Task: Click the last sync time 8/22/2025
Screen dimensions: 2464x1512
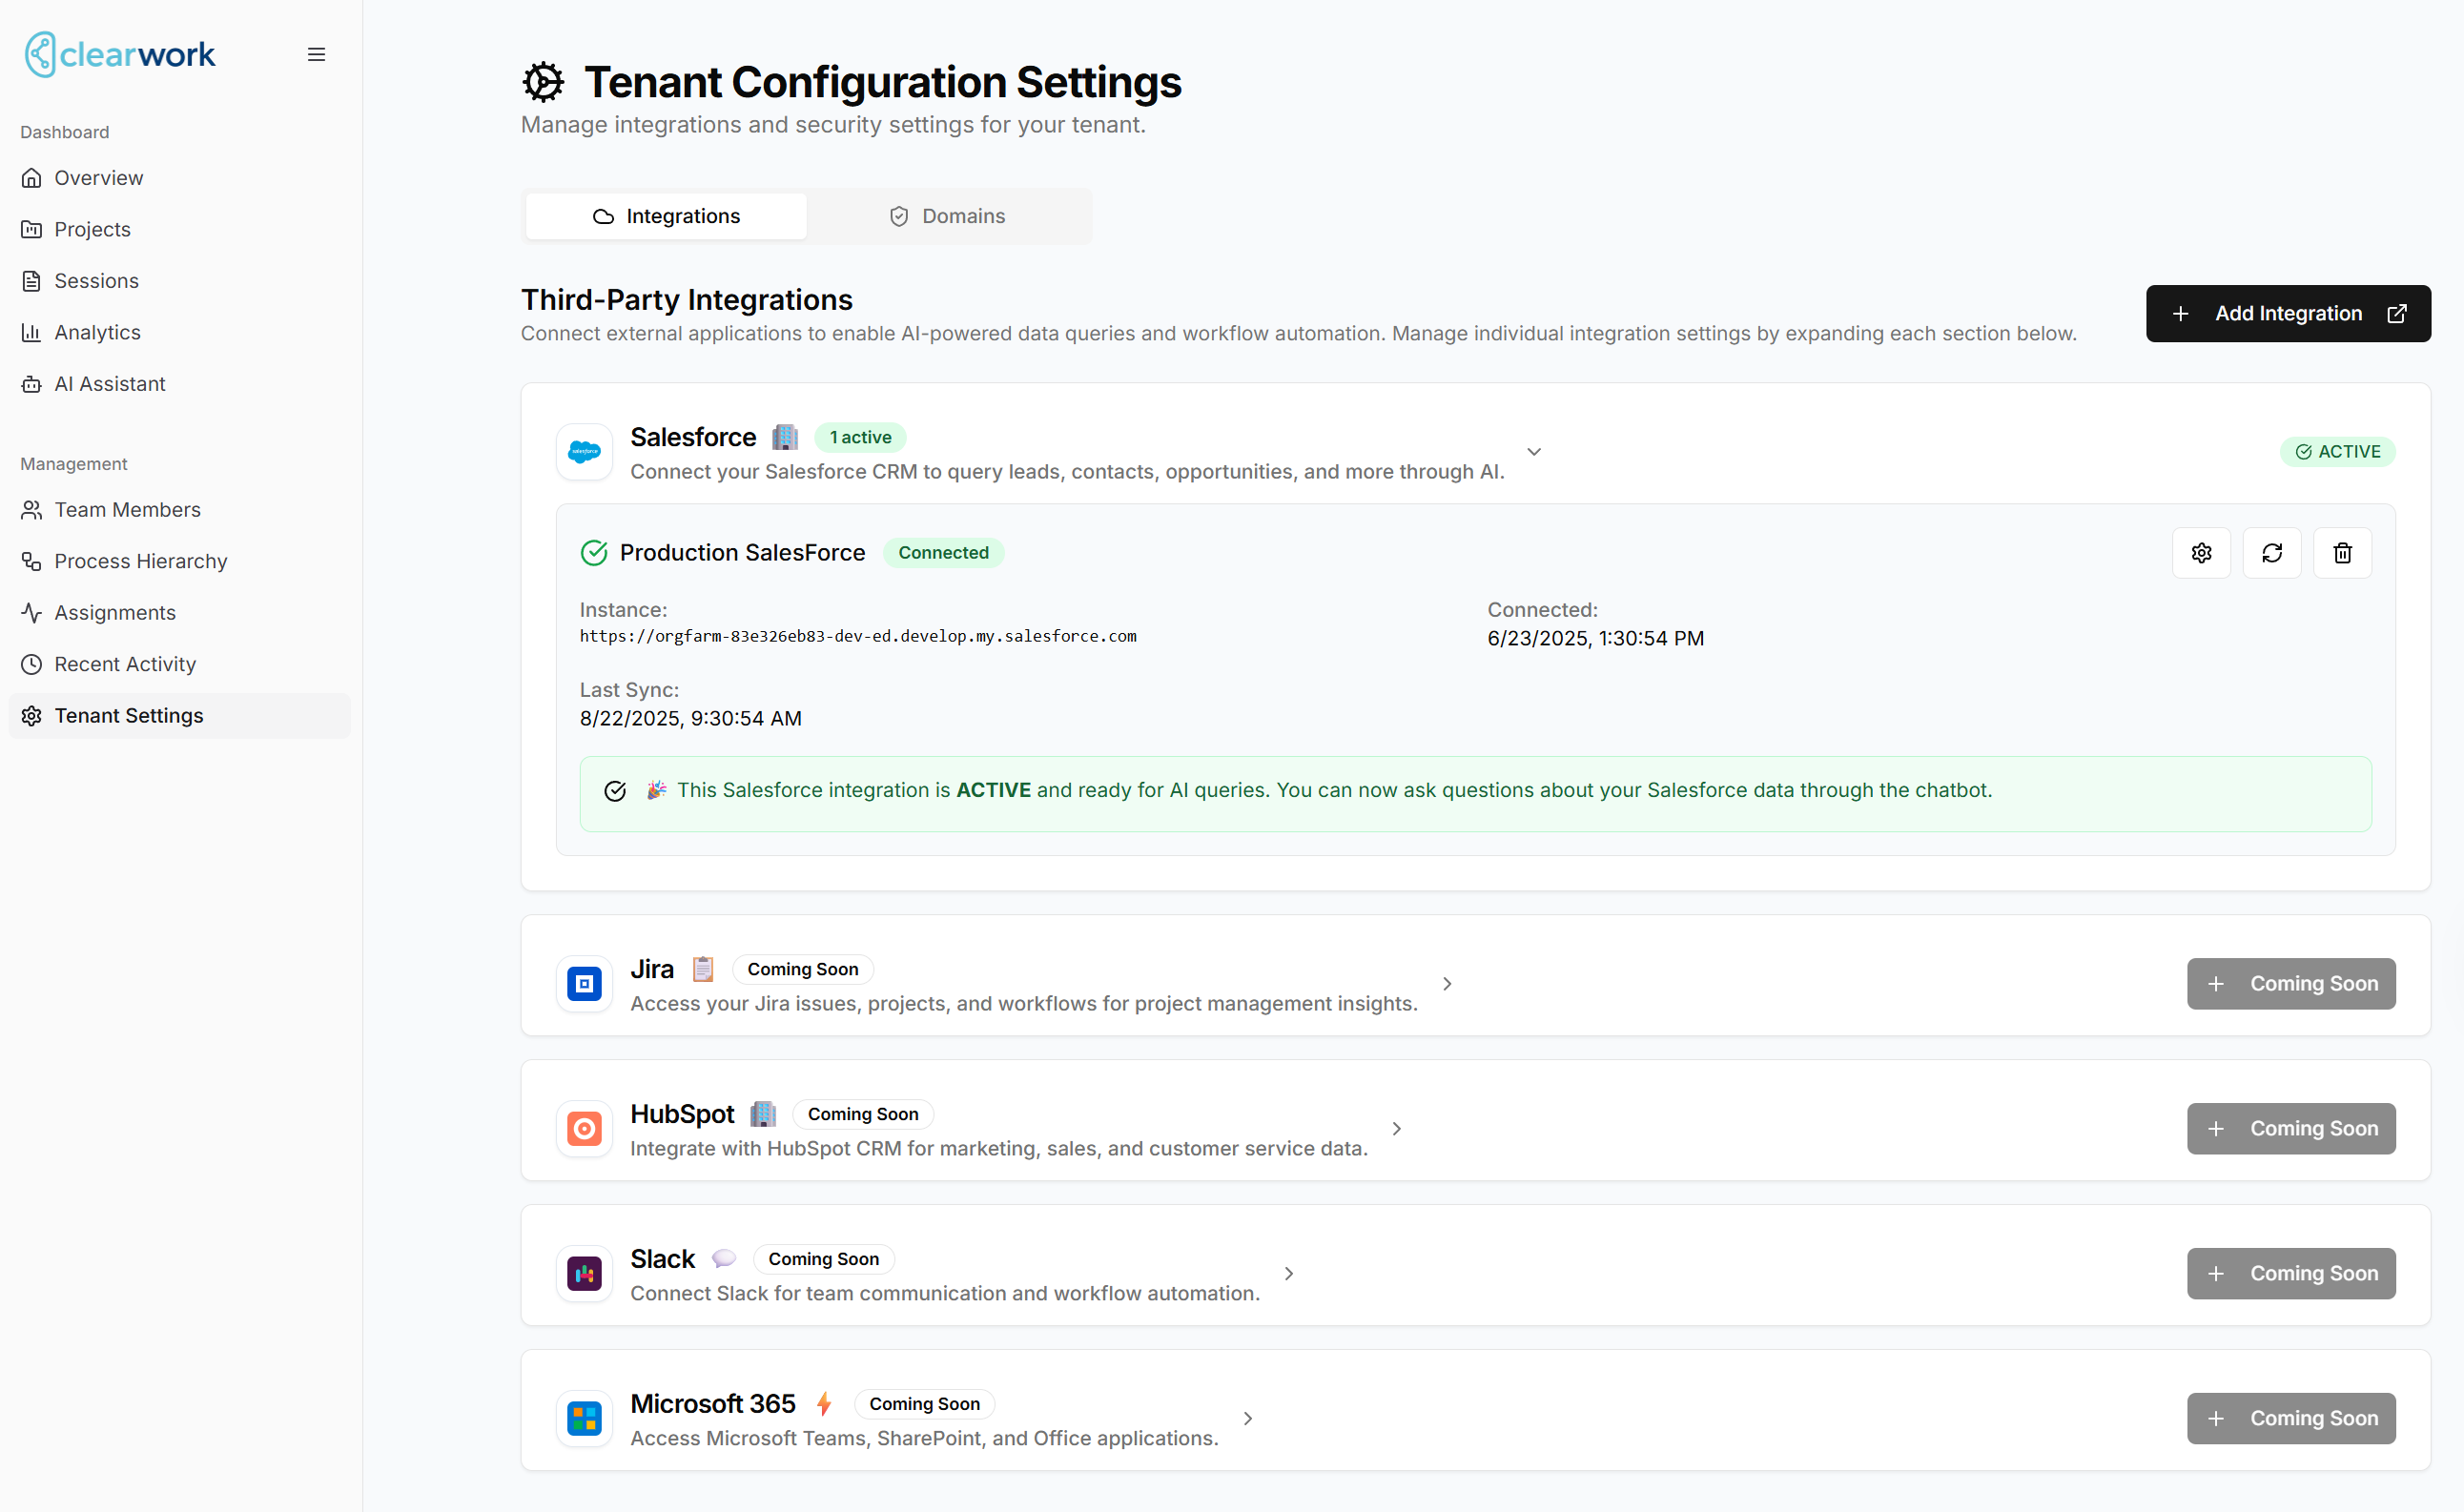Action: pyautogui.click(x=690, y=718)
